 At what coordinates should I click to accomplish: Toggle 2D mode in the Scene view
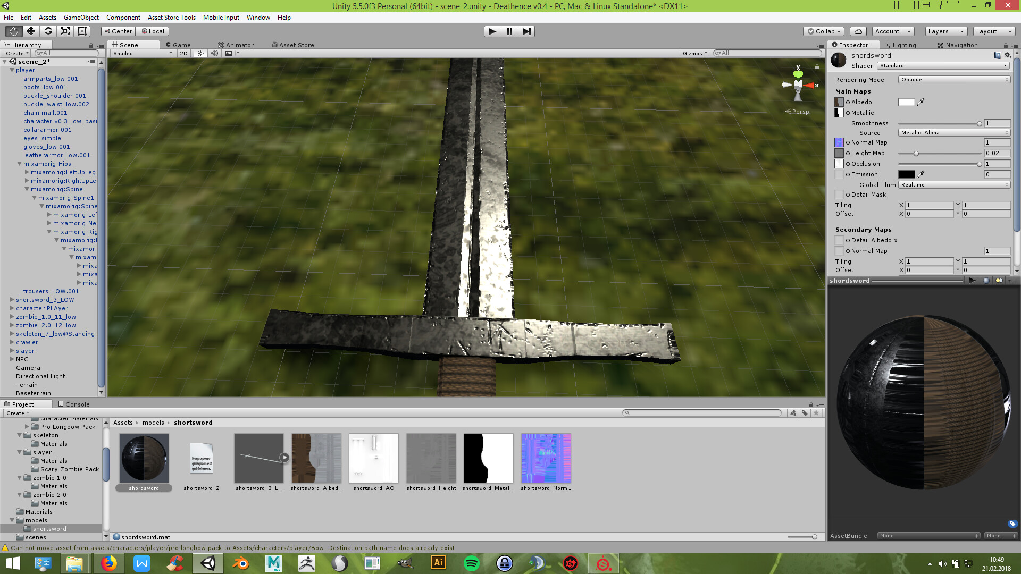pos(183,53)
